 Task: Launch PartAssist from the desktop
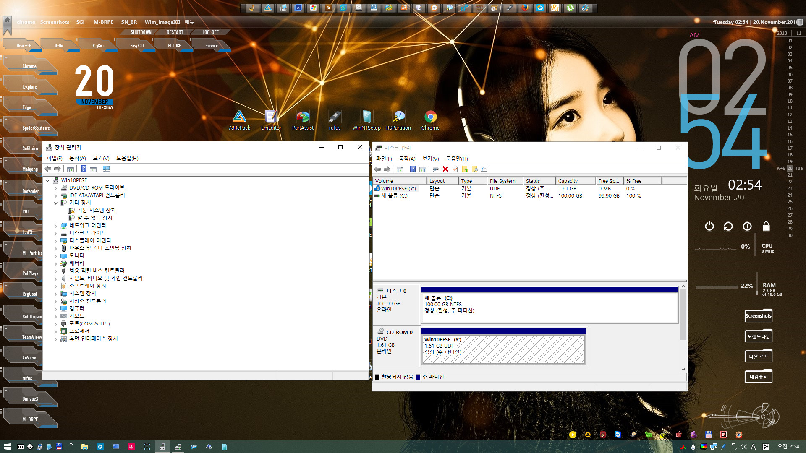[303, 120]
